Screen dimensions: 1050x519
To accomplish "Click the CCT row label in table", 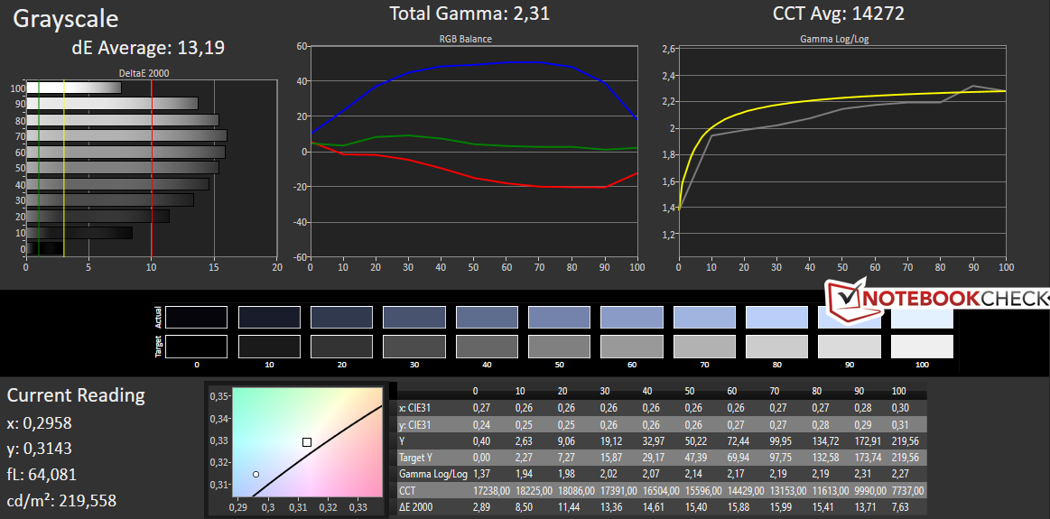I will pos(407,491).
